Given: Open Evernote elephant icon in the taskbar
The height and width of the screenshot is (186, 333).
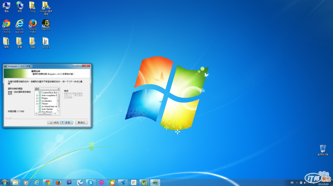Looking at the screenshot, I should [x=144, y=182].
